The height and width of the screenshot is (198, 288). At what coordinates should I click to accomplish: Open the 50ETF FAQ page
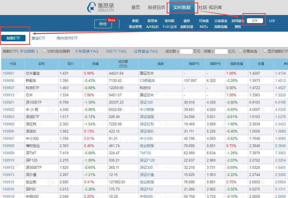click(116, 51)
